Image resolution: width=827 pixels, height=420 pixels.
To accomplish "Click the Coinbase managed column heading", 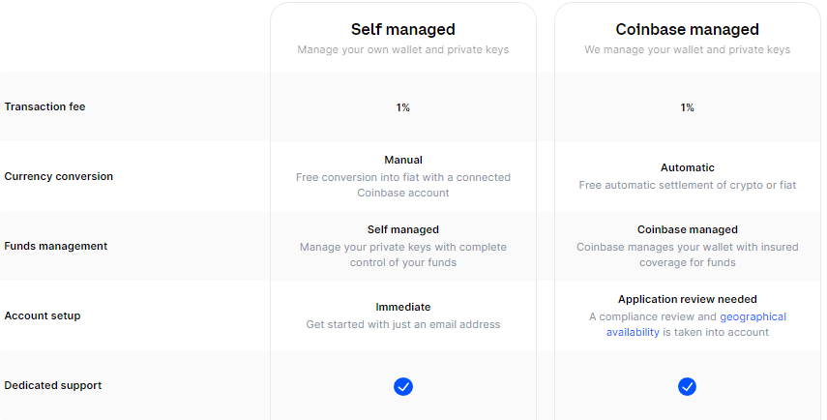I will 687,30.
